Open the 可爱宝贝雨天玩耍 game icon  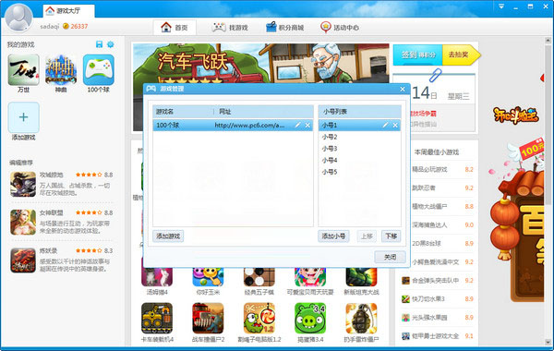(310, 277)
